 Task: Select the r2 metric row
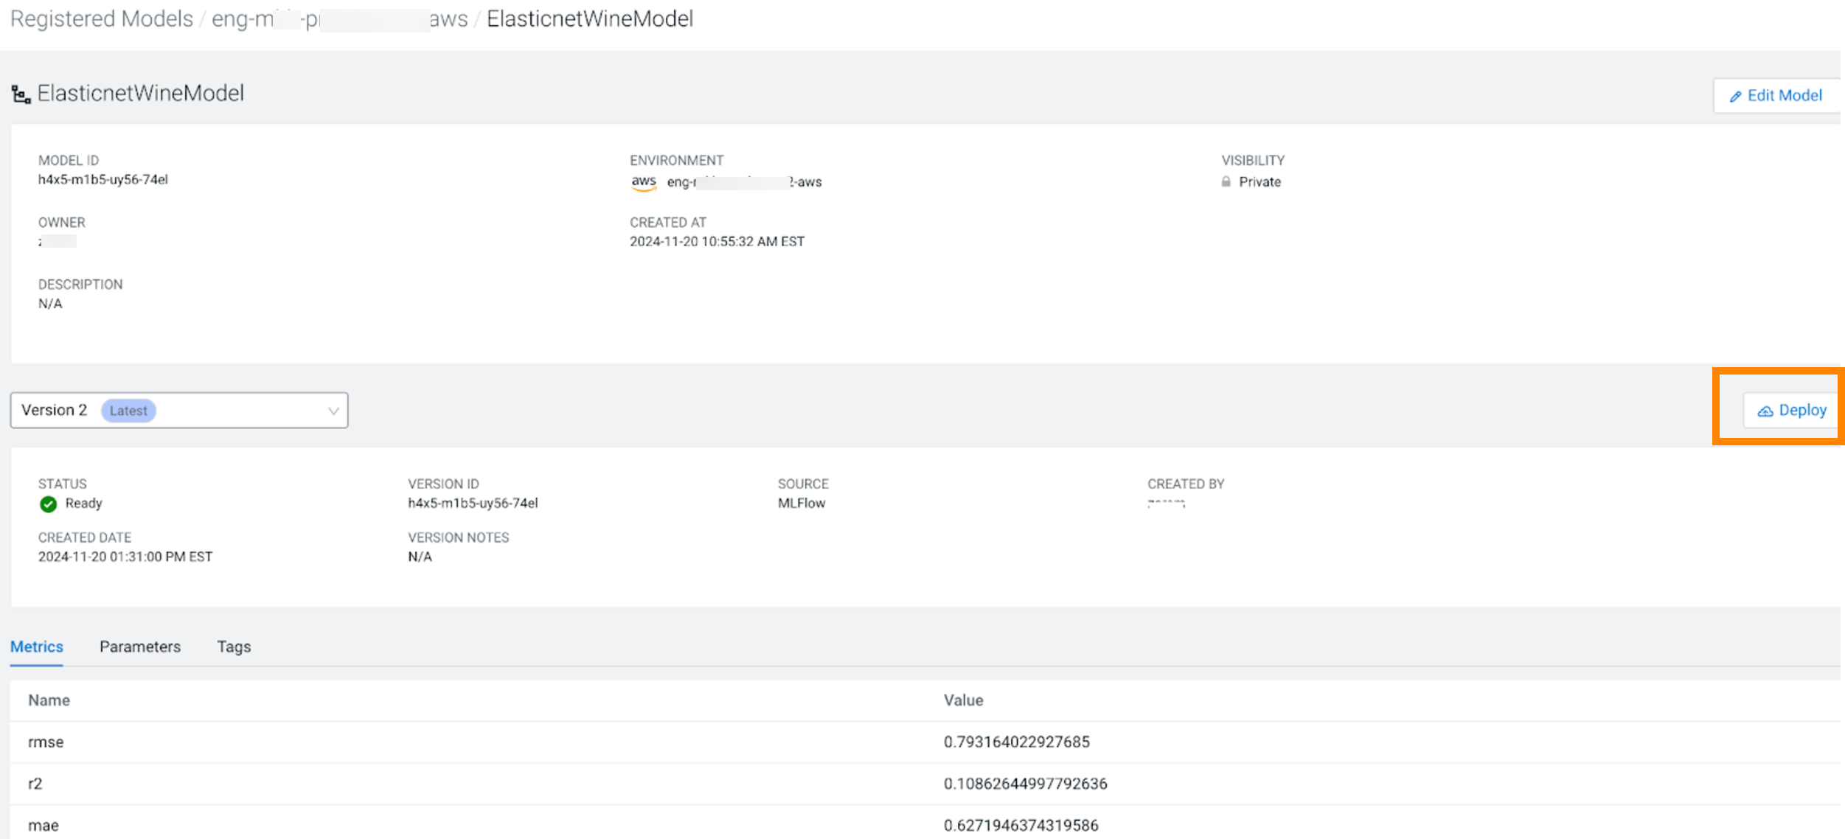click(35, 784)
